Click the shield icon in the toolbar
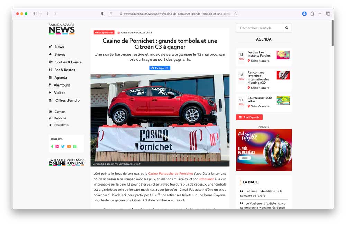This screenshot has width=346, height=225. click(x=102, y=13)
